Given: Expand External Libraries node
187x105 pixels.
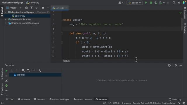Looking at the screenshot, I should point(5,19).
